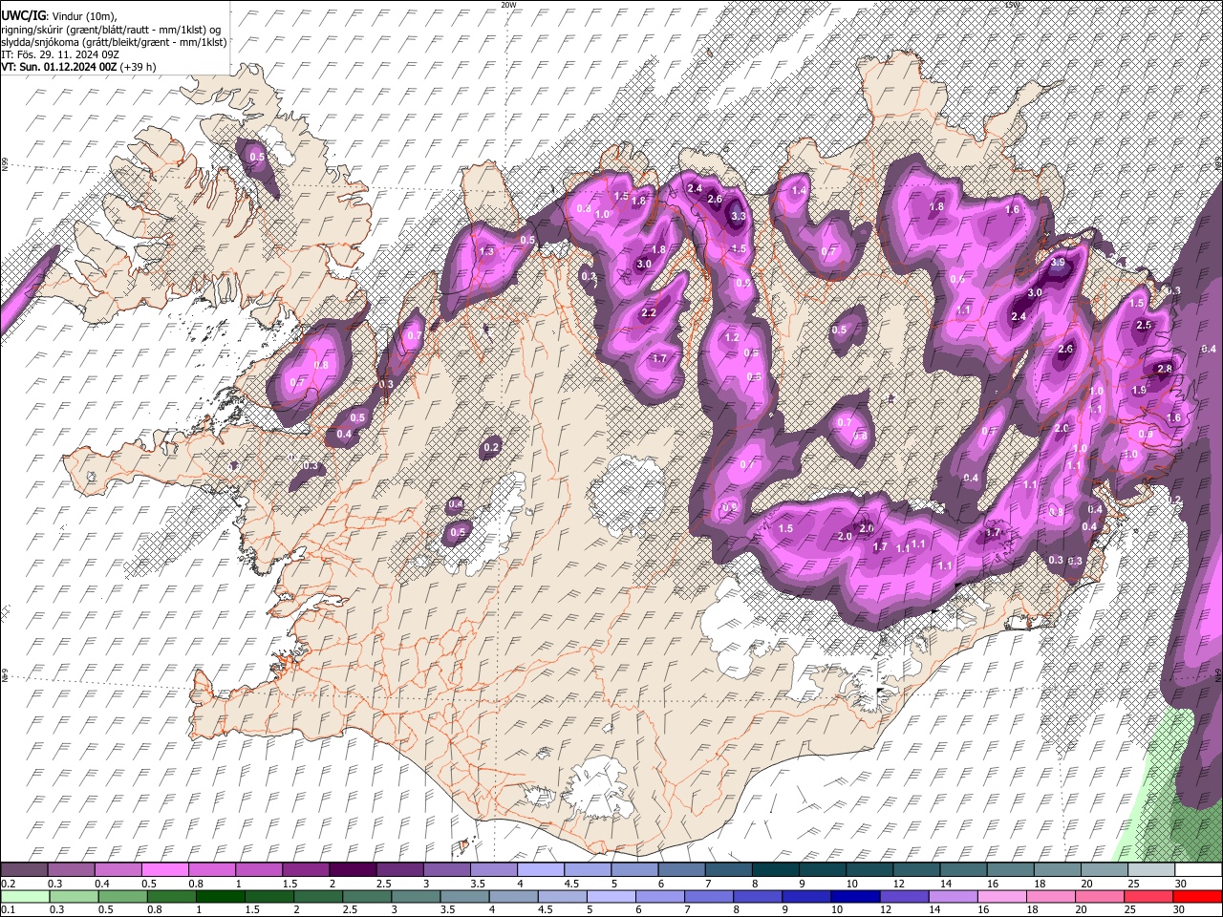Pick deep blue lower swatch between 10 and 12
This screenshot has width=1223, height=917.
point(854,896)
